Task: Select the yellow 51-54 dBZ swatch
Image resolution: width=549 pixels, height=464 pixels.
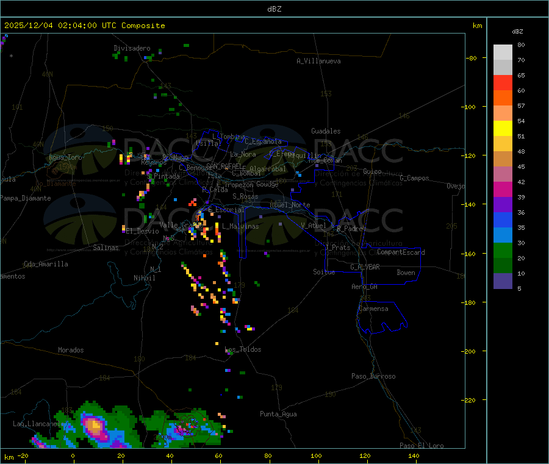Action: [503, 129]
